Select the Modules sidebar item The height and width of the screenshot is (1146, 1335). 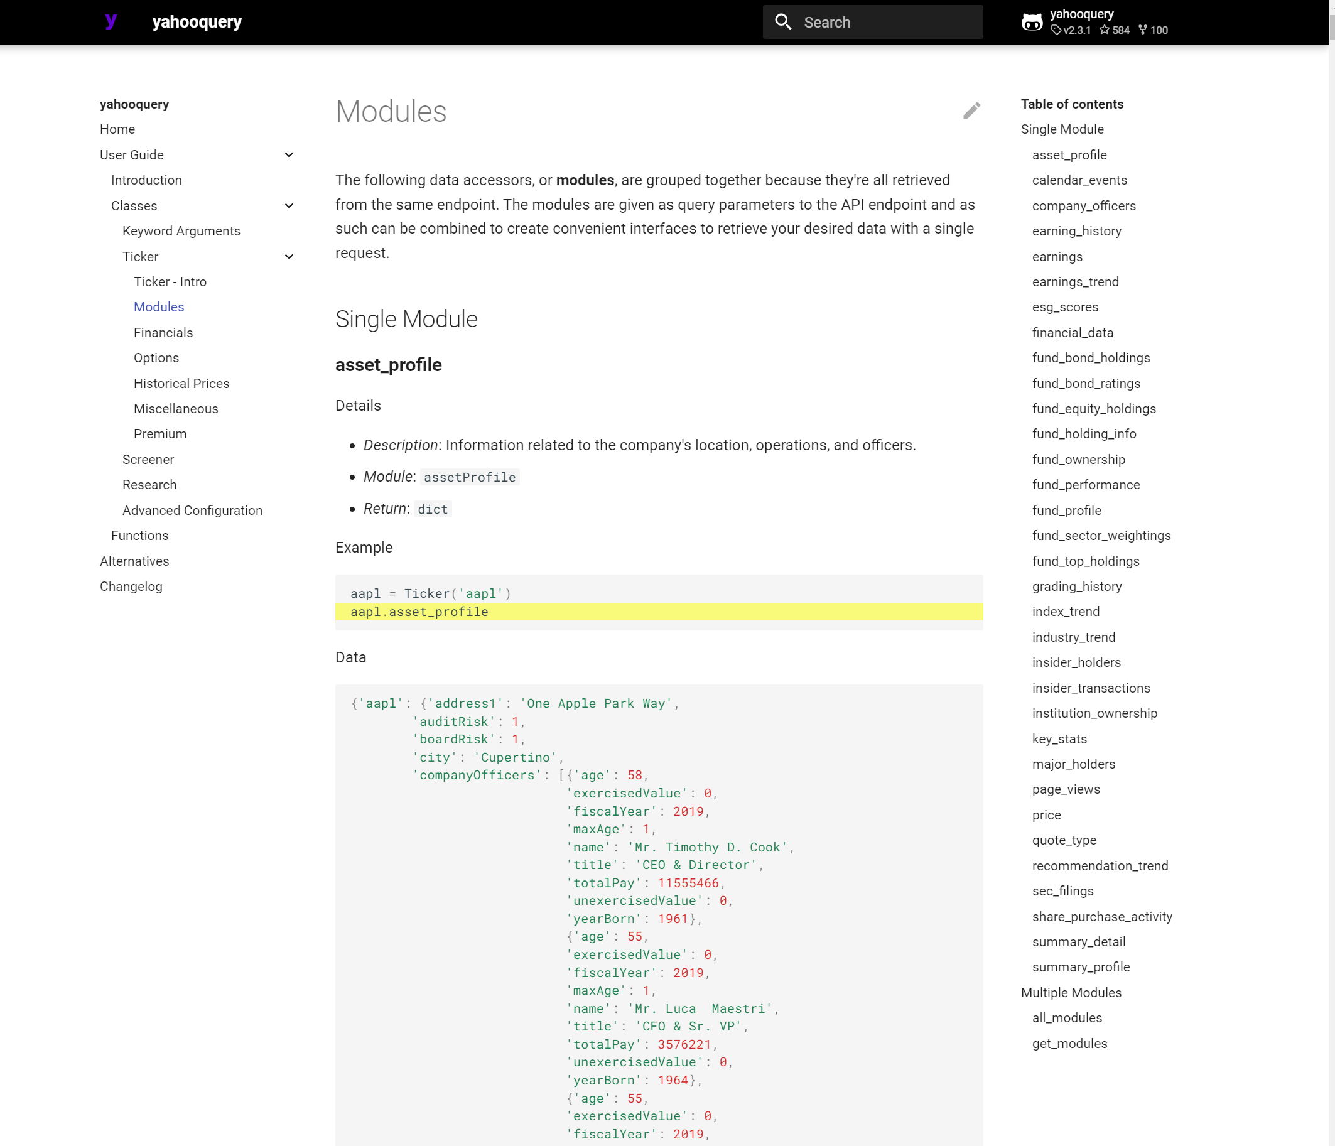tap(159, 307)
